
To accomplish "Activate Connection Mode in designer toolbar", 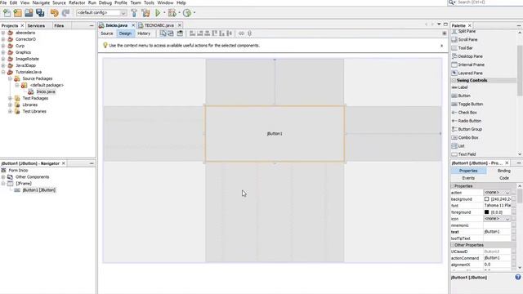I will pos(171,33).
